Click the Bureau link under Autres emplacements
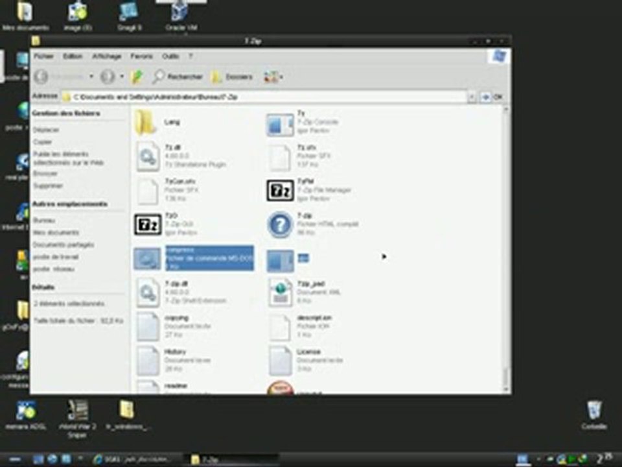The height and width of the screenshot is (467, 622). pos(44,221)
